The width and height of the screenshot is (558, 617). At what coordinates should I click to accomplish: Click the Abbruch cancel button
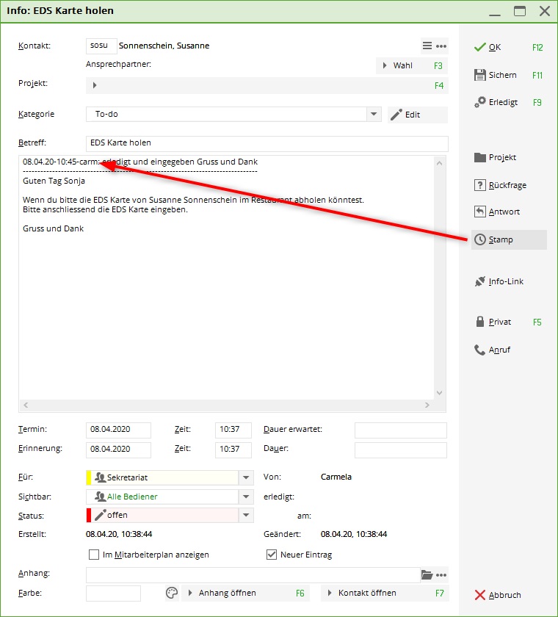[x=498, y=595]
